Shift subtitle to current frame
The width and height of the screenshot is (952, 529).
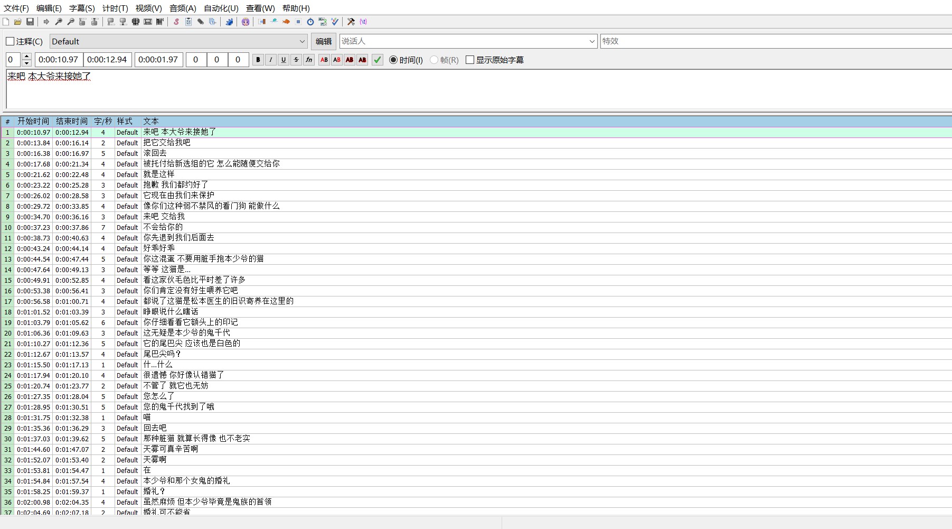point(160,22)
